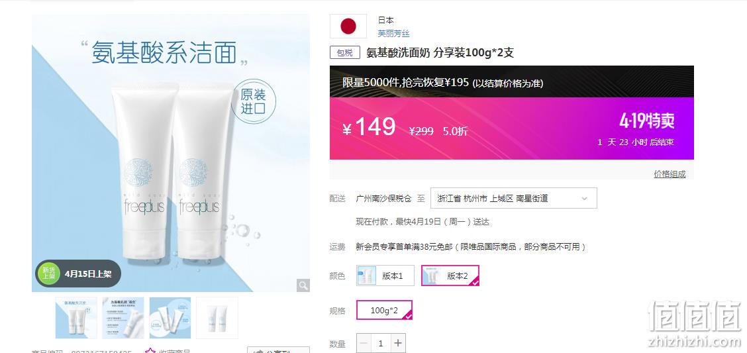747x353 pixels.
Task: Click the minus icon to decrease quantity
Action: tap(364, 343)
